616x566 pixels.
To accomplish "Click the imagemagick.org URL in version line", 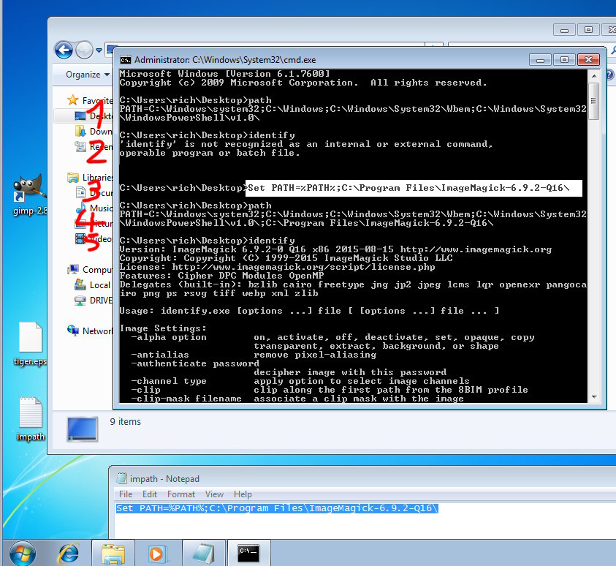I will 476,249.
